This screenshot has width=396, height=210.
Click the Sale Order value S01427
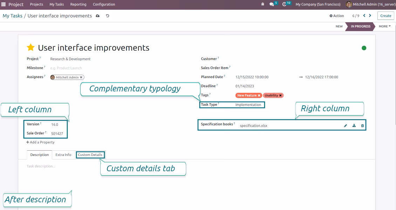(57, 134)
